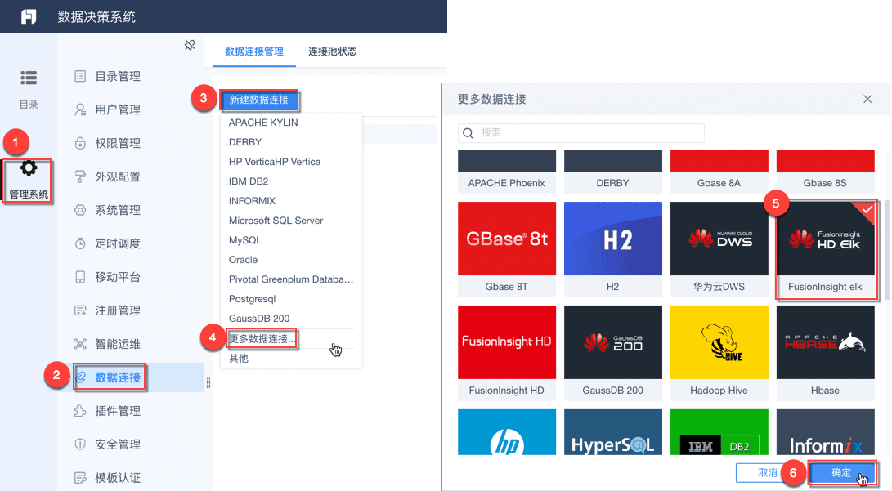Switch to 数据连接管理 tab

tap(254, 51)
